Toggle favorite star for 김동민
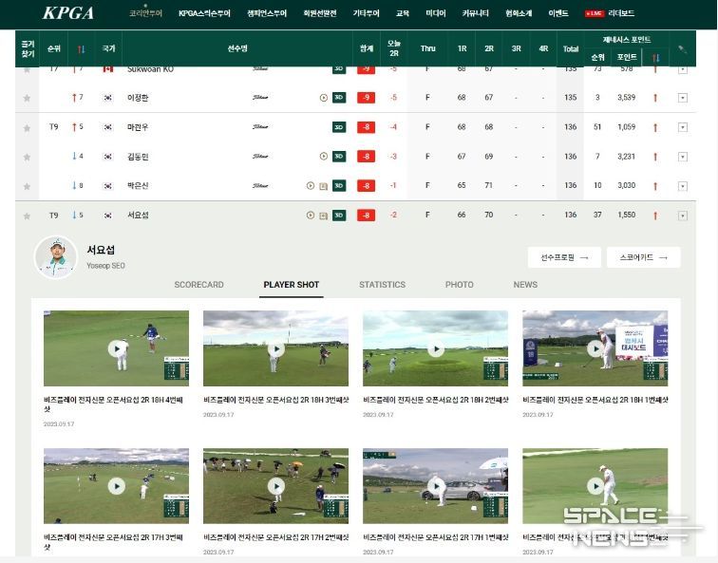 (28, 157)
